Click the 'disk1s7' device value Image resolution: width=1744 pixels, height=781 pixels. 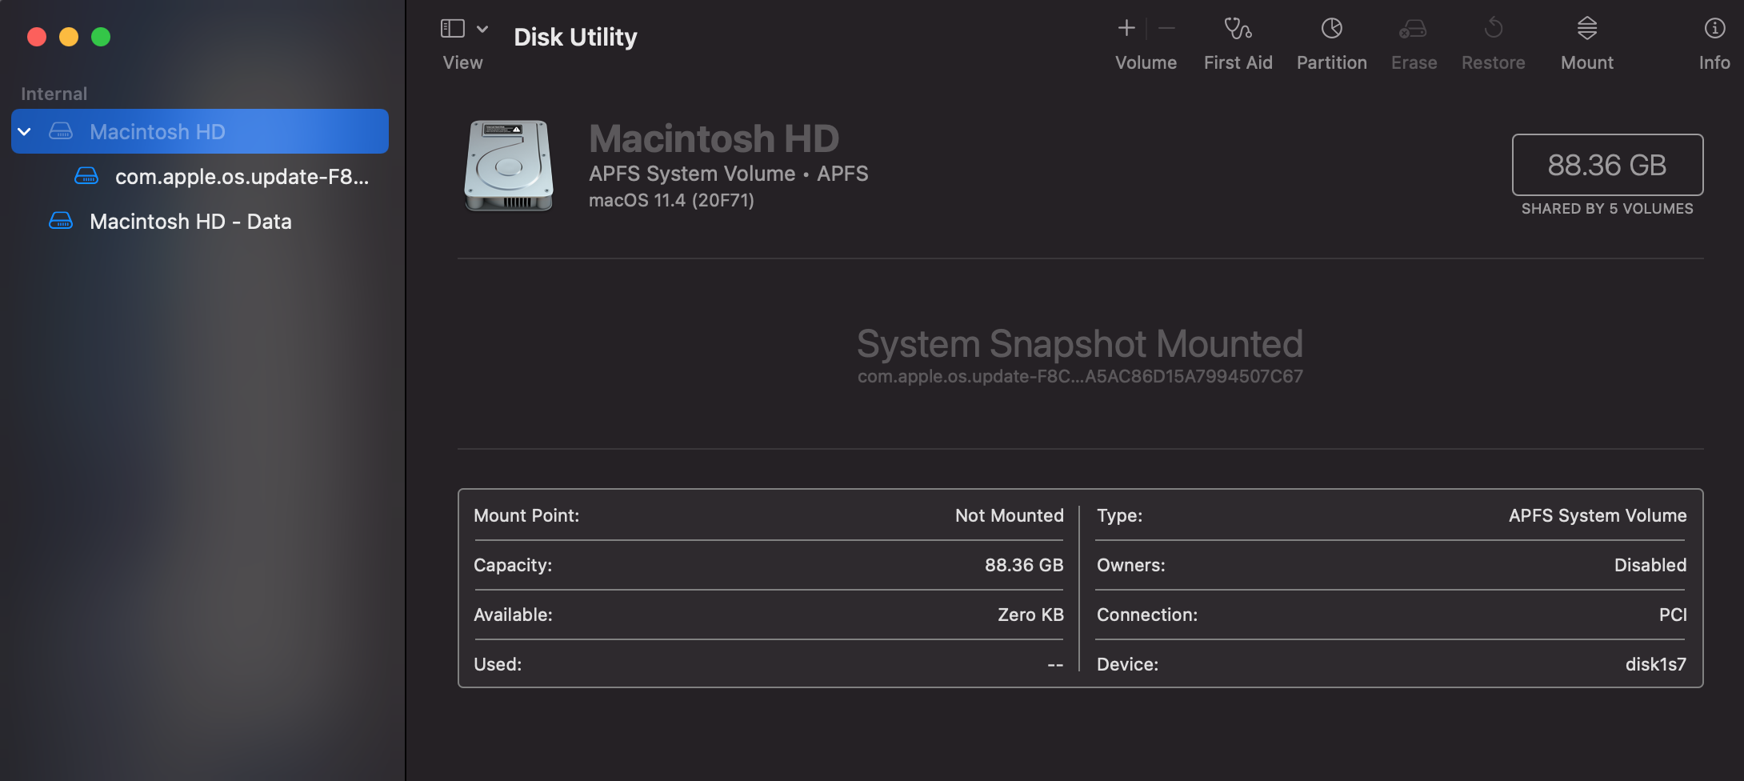[1656, 664]
